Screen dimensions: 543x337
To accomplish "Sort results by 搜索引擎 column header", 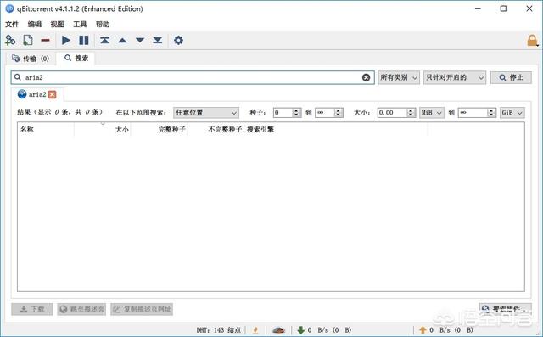I will 336,130.
